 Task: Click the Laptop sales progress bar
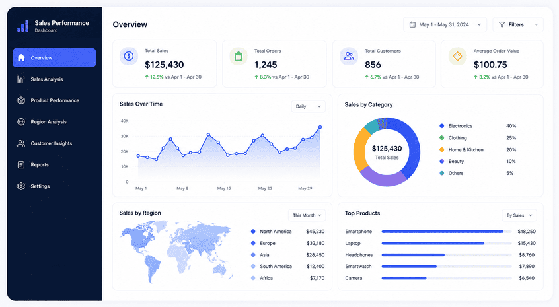pyautogui.click(x=447, y=243)
